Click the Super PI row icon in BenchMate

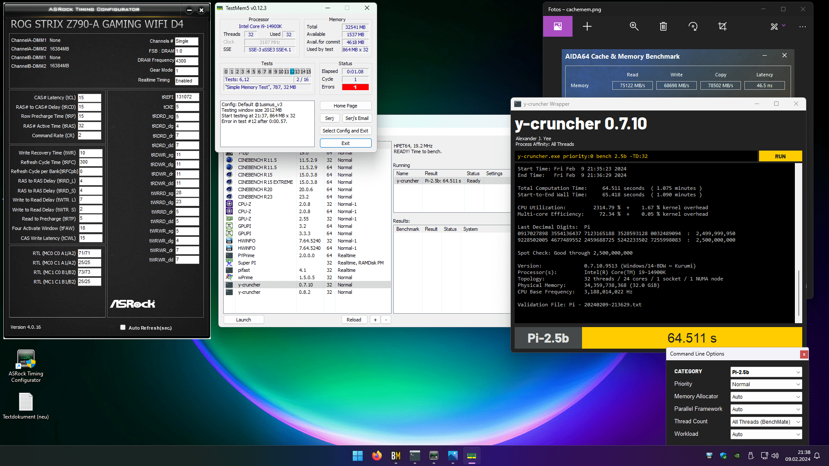pos(229,262)
